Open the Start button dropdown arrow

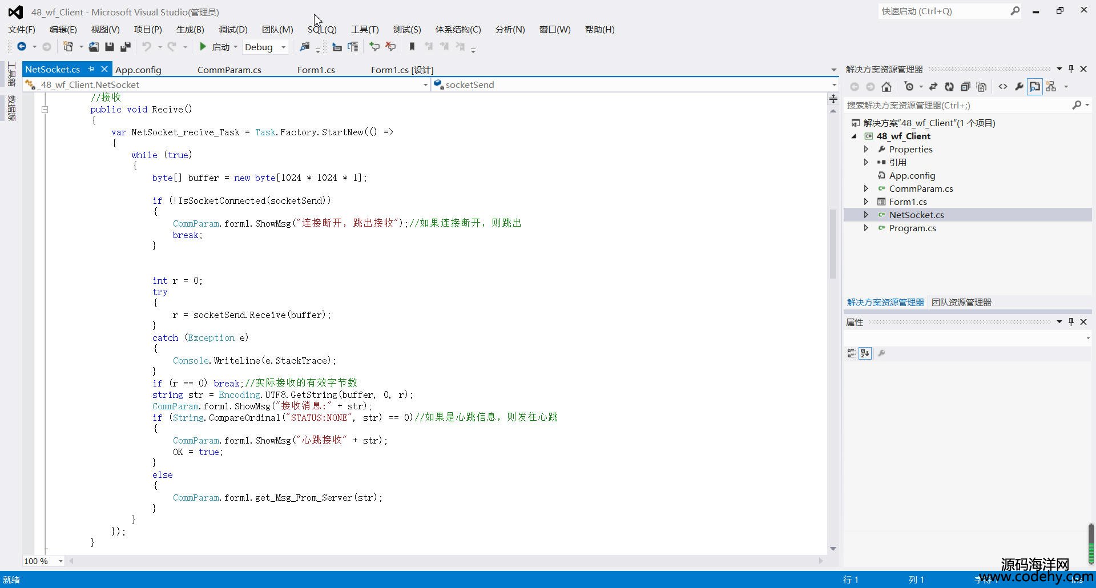click(235, 47)
